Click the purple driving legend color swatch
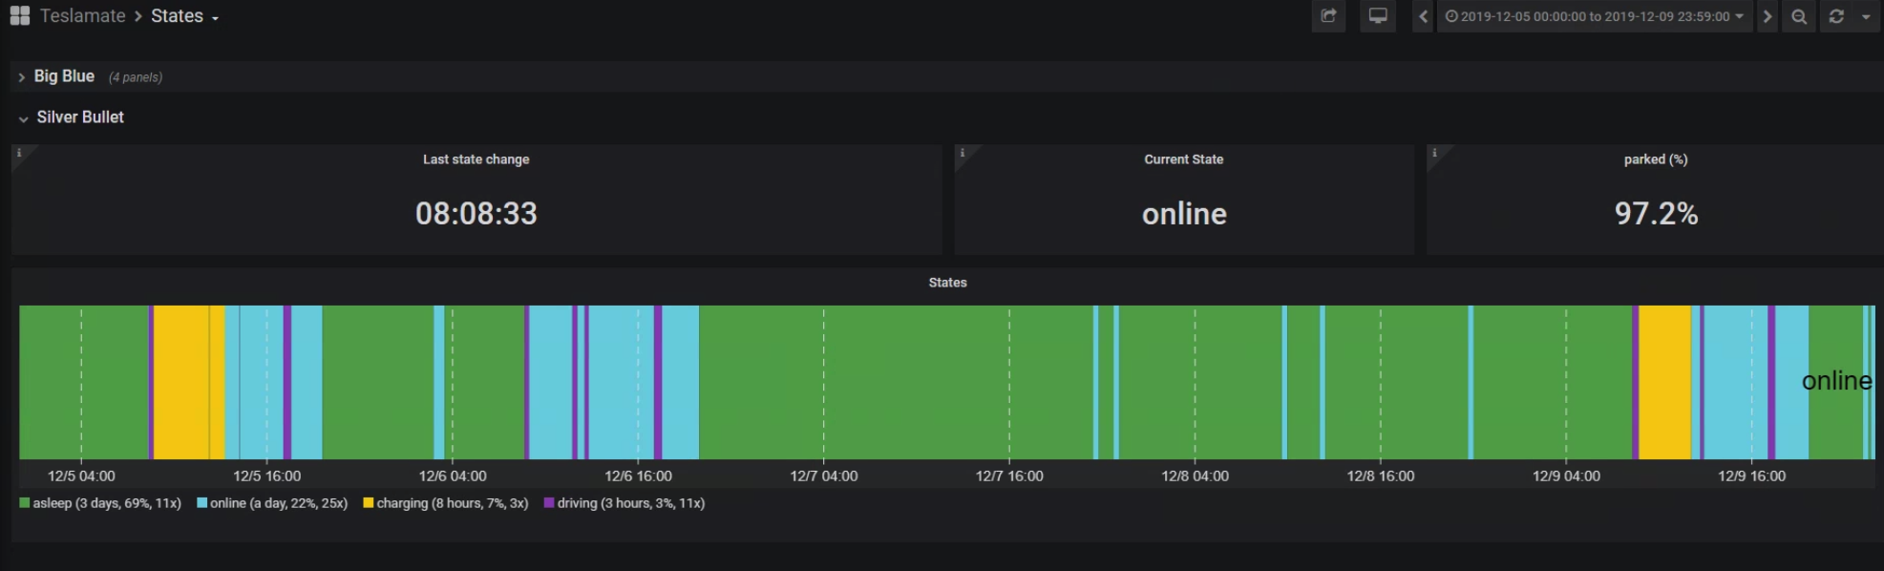This screenshot has width=1884, height=571. pos(549,503)
